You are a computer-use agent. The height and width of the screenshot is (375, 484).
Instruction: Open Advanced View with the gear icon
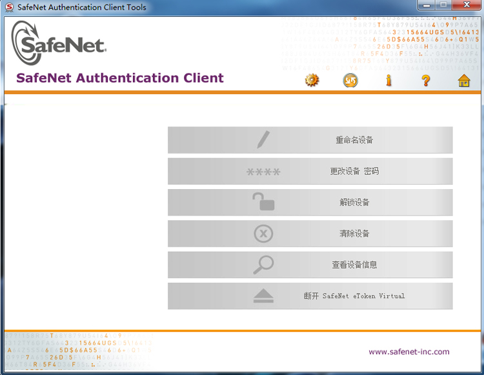[312, 80]
